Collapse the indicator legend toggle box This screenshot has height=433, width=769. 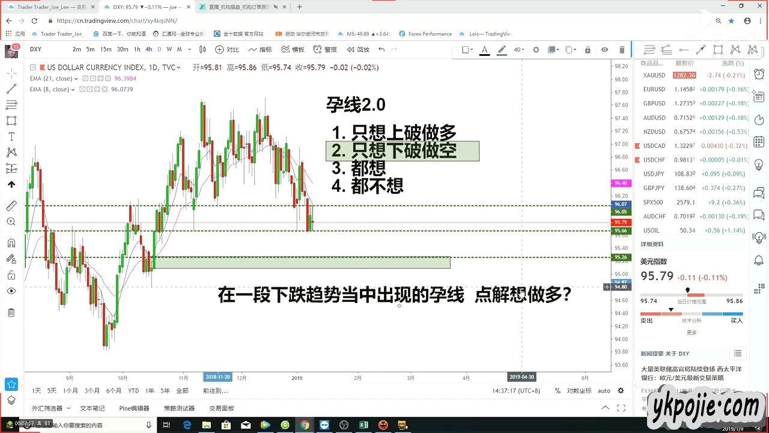(x=33, y=67)
